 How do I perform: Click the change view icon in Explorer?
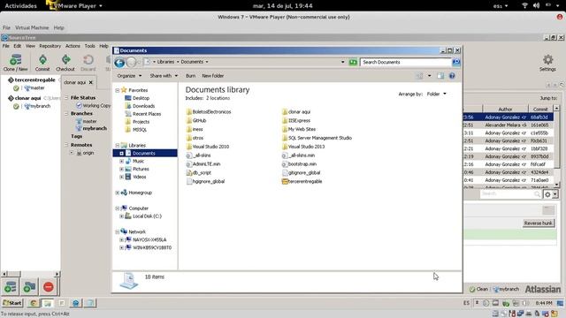419,76
